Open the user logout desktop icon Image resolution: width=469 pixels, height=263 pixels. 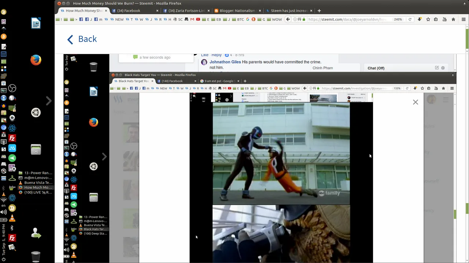(36, 233)
